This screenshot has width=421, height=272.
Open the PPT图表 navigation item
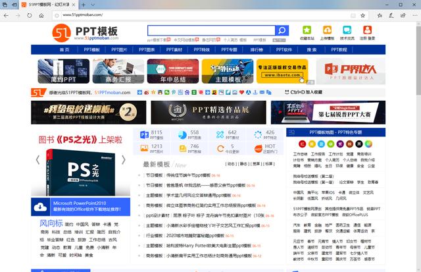[x=147, y=49]
